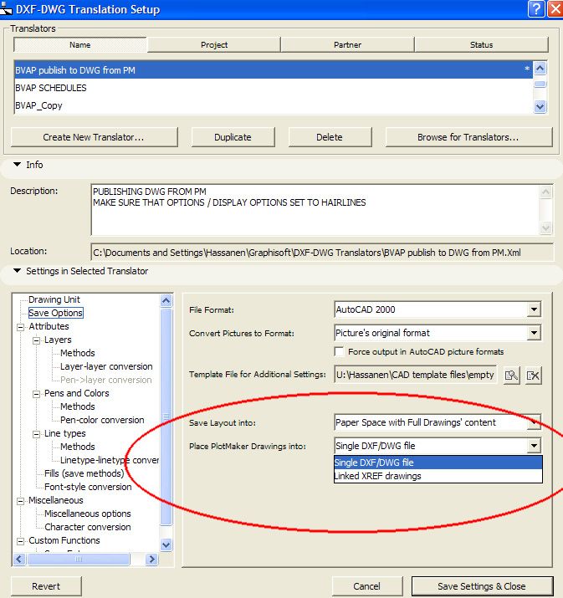
Task: Click settings tree scroll up arrow
Action: (x=166, y=300)
